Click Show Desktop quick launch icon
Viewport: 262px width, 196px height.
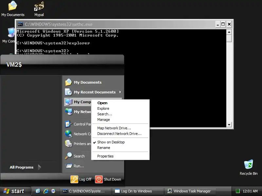click(x=38, y=191)
